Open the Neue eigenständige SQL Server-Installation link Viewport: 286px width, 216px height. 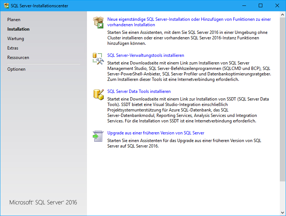pyautogui.click(x=189, y=22)
